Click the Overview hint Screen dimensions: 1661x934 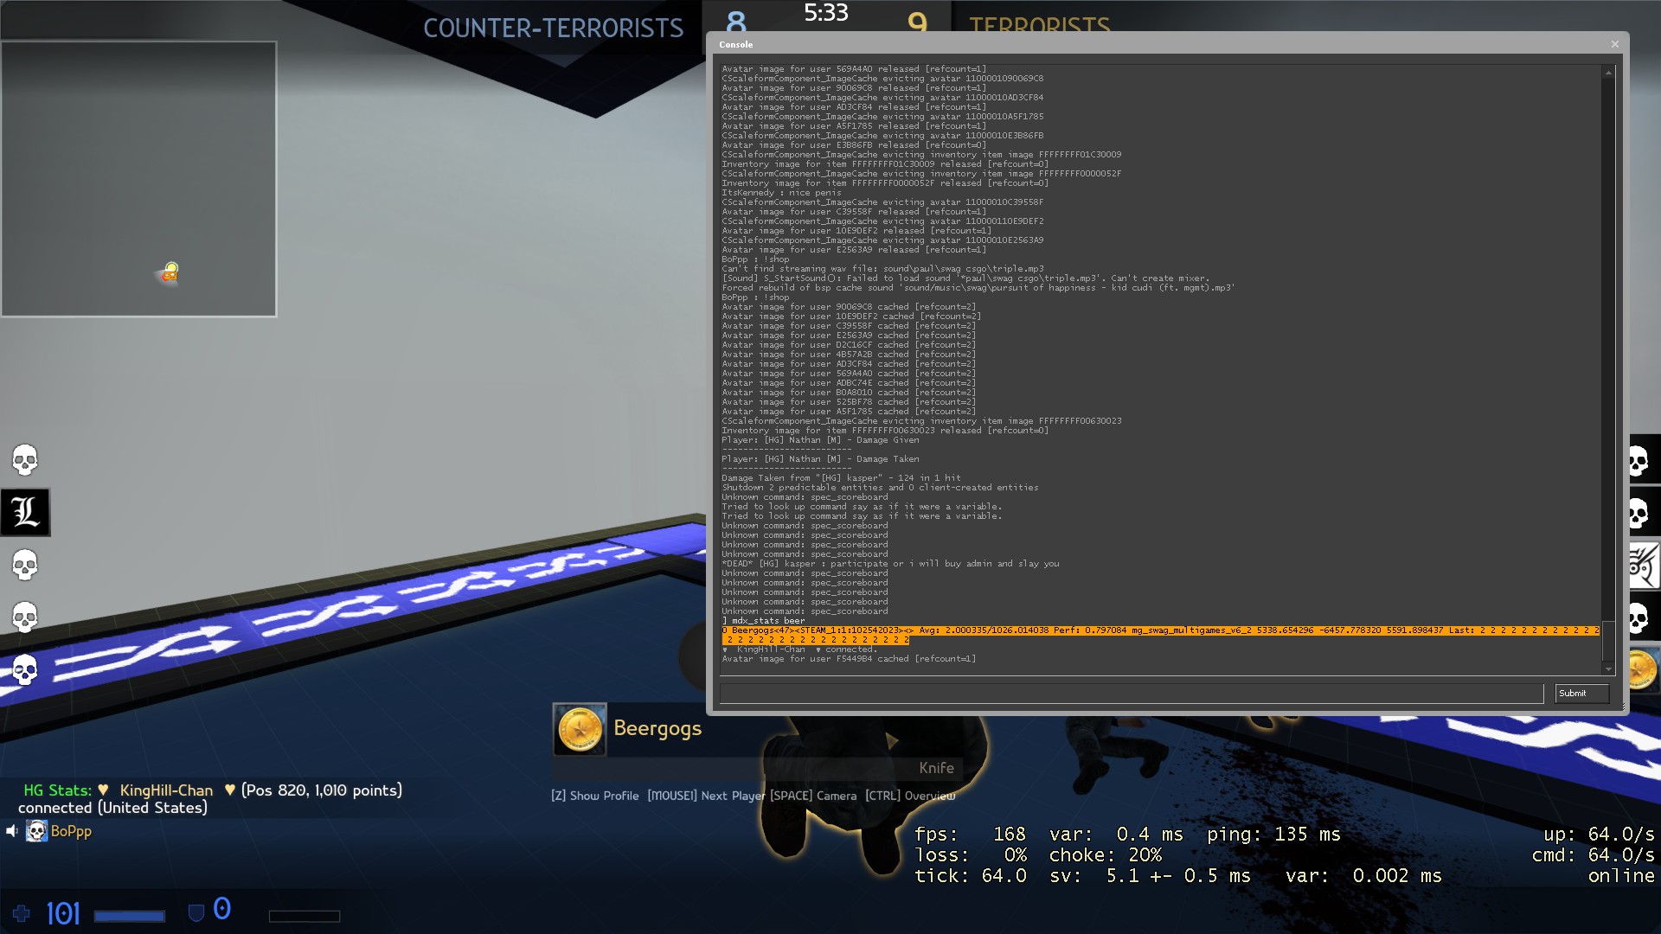coord(910,796)
